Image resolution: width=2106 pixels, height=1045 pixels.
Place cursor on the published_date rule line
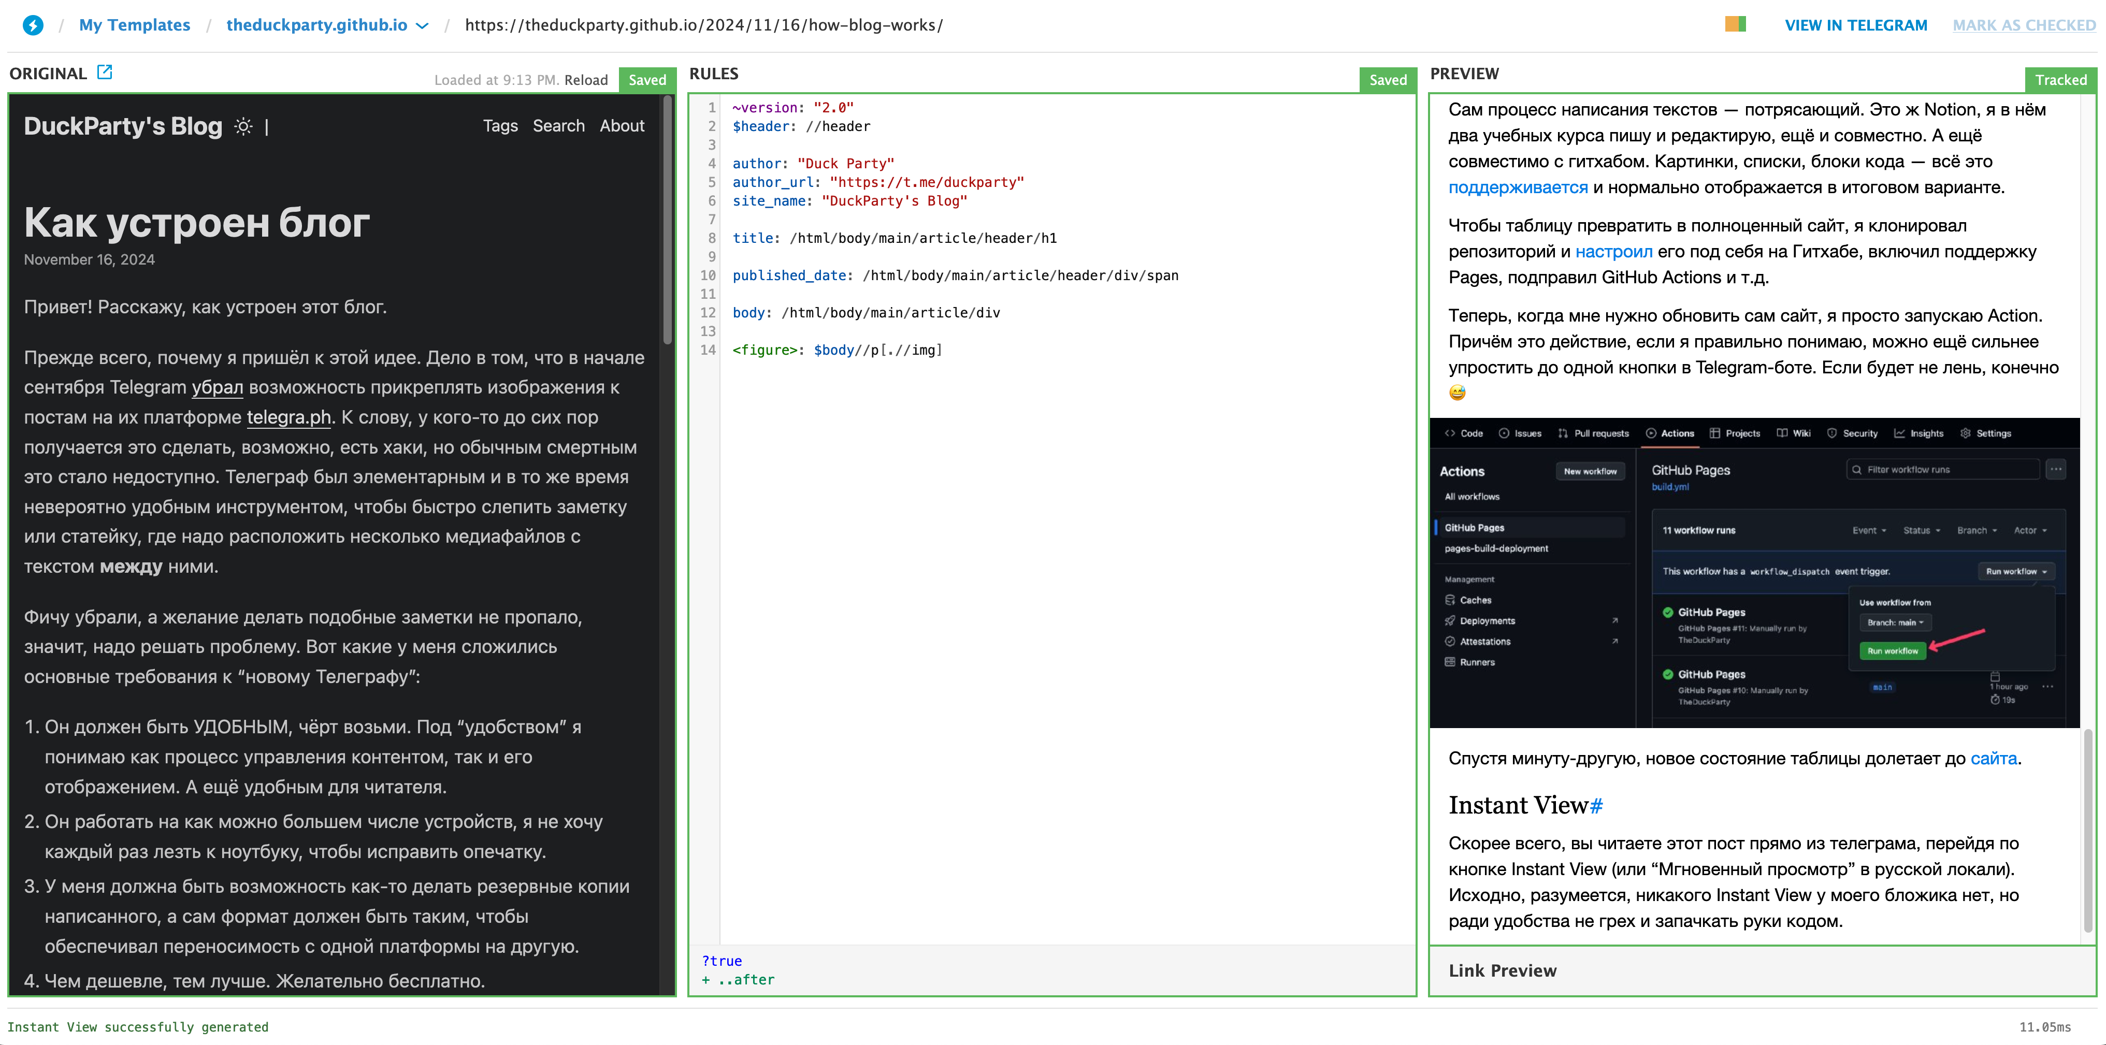pyautogui.click(x=955, y=275)
